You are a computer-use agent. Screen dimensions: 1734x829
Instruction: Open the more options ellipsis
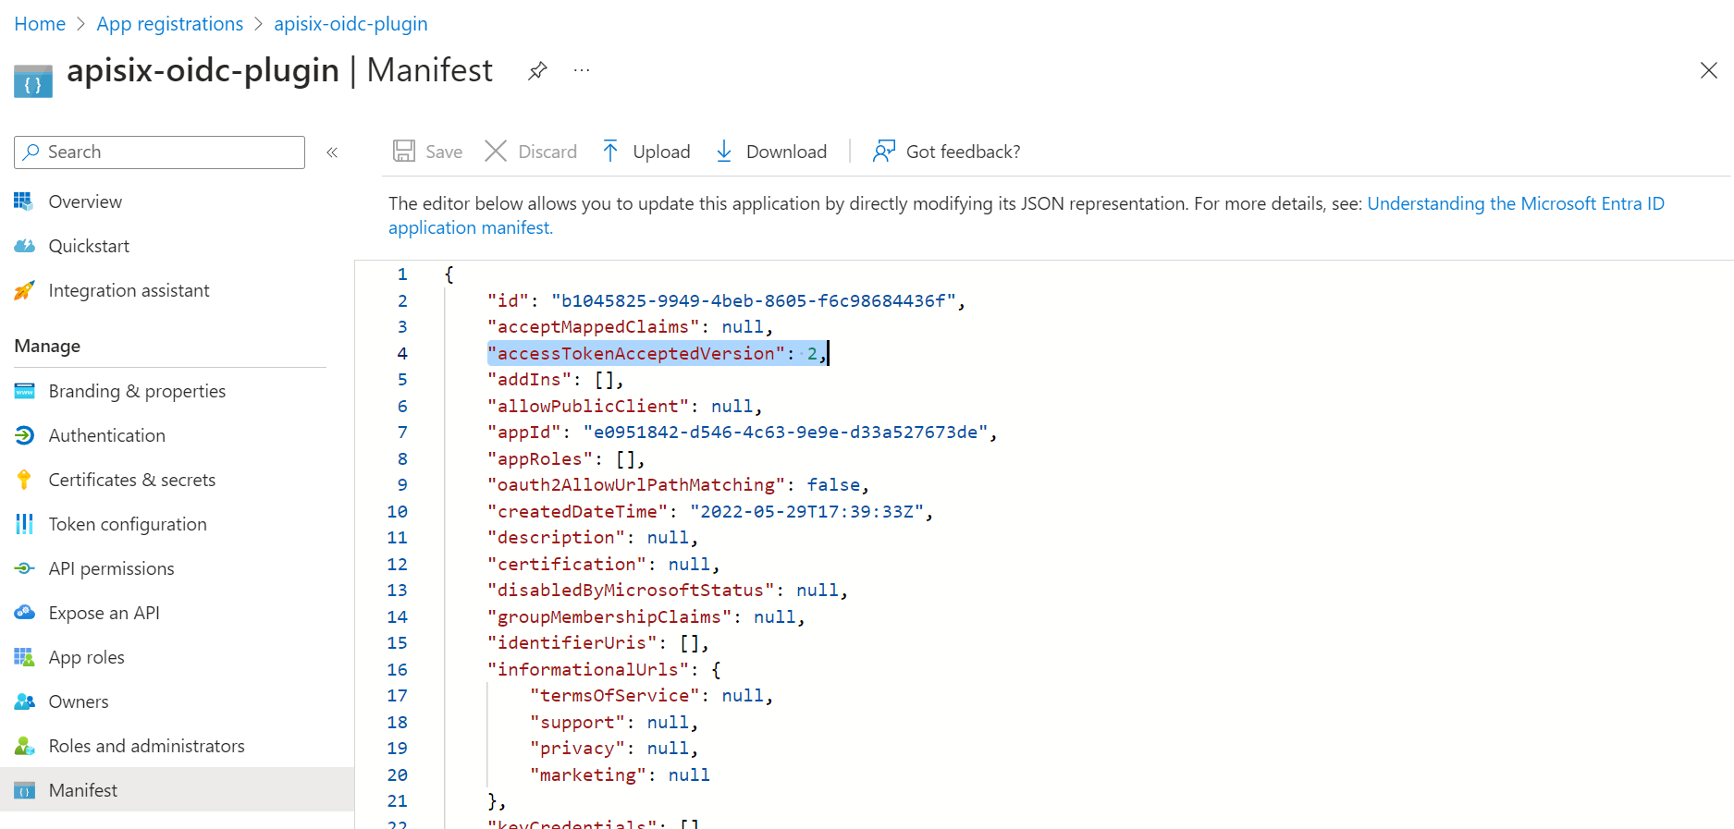click(582, 70)
